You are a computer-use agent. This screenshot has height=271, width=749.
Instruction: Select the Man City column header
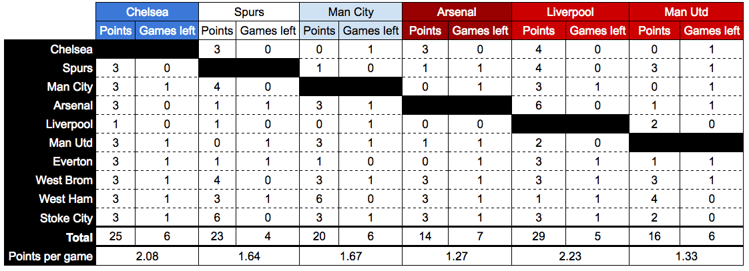click(351, 12)
